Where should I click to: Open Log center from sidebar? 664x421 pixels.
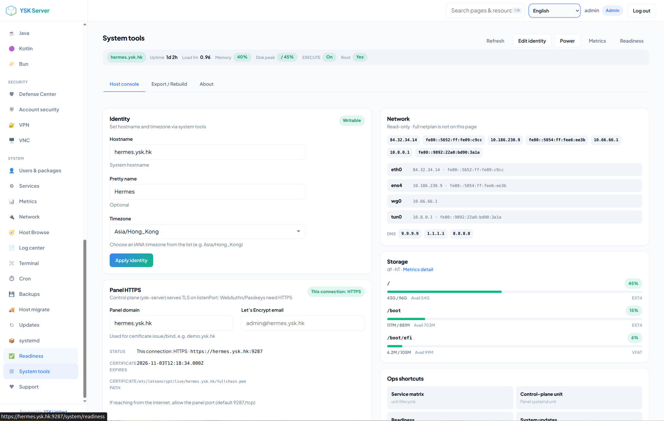point(41,248)
